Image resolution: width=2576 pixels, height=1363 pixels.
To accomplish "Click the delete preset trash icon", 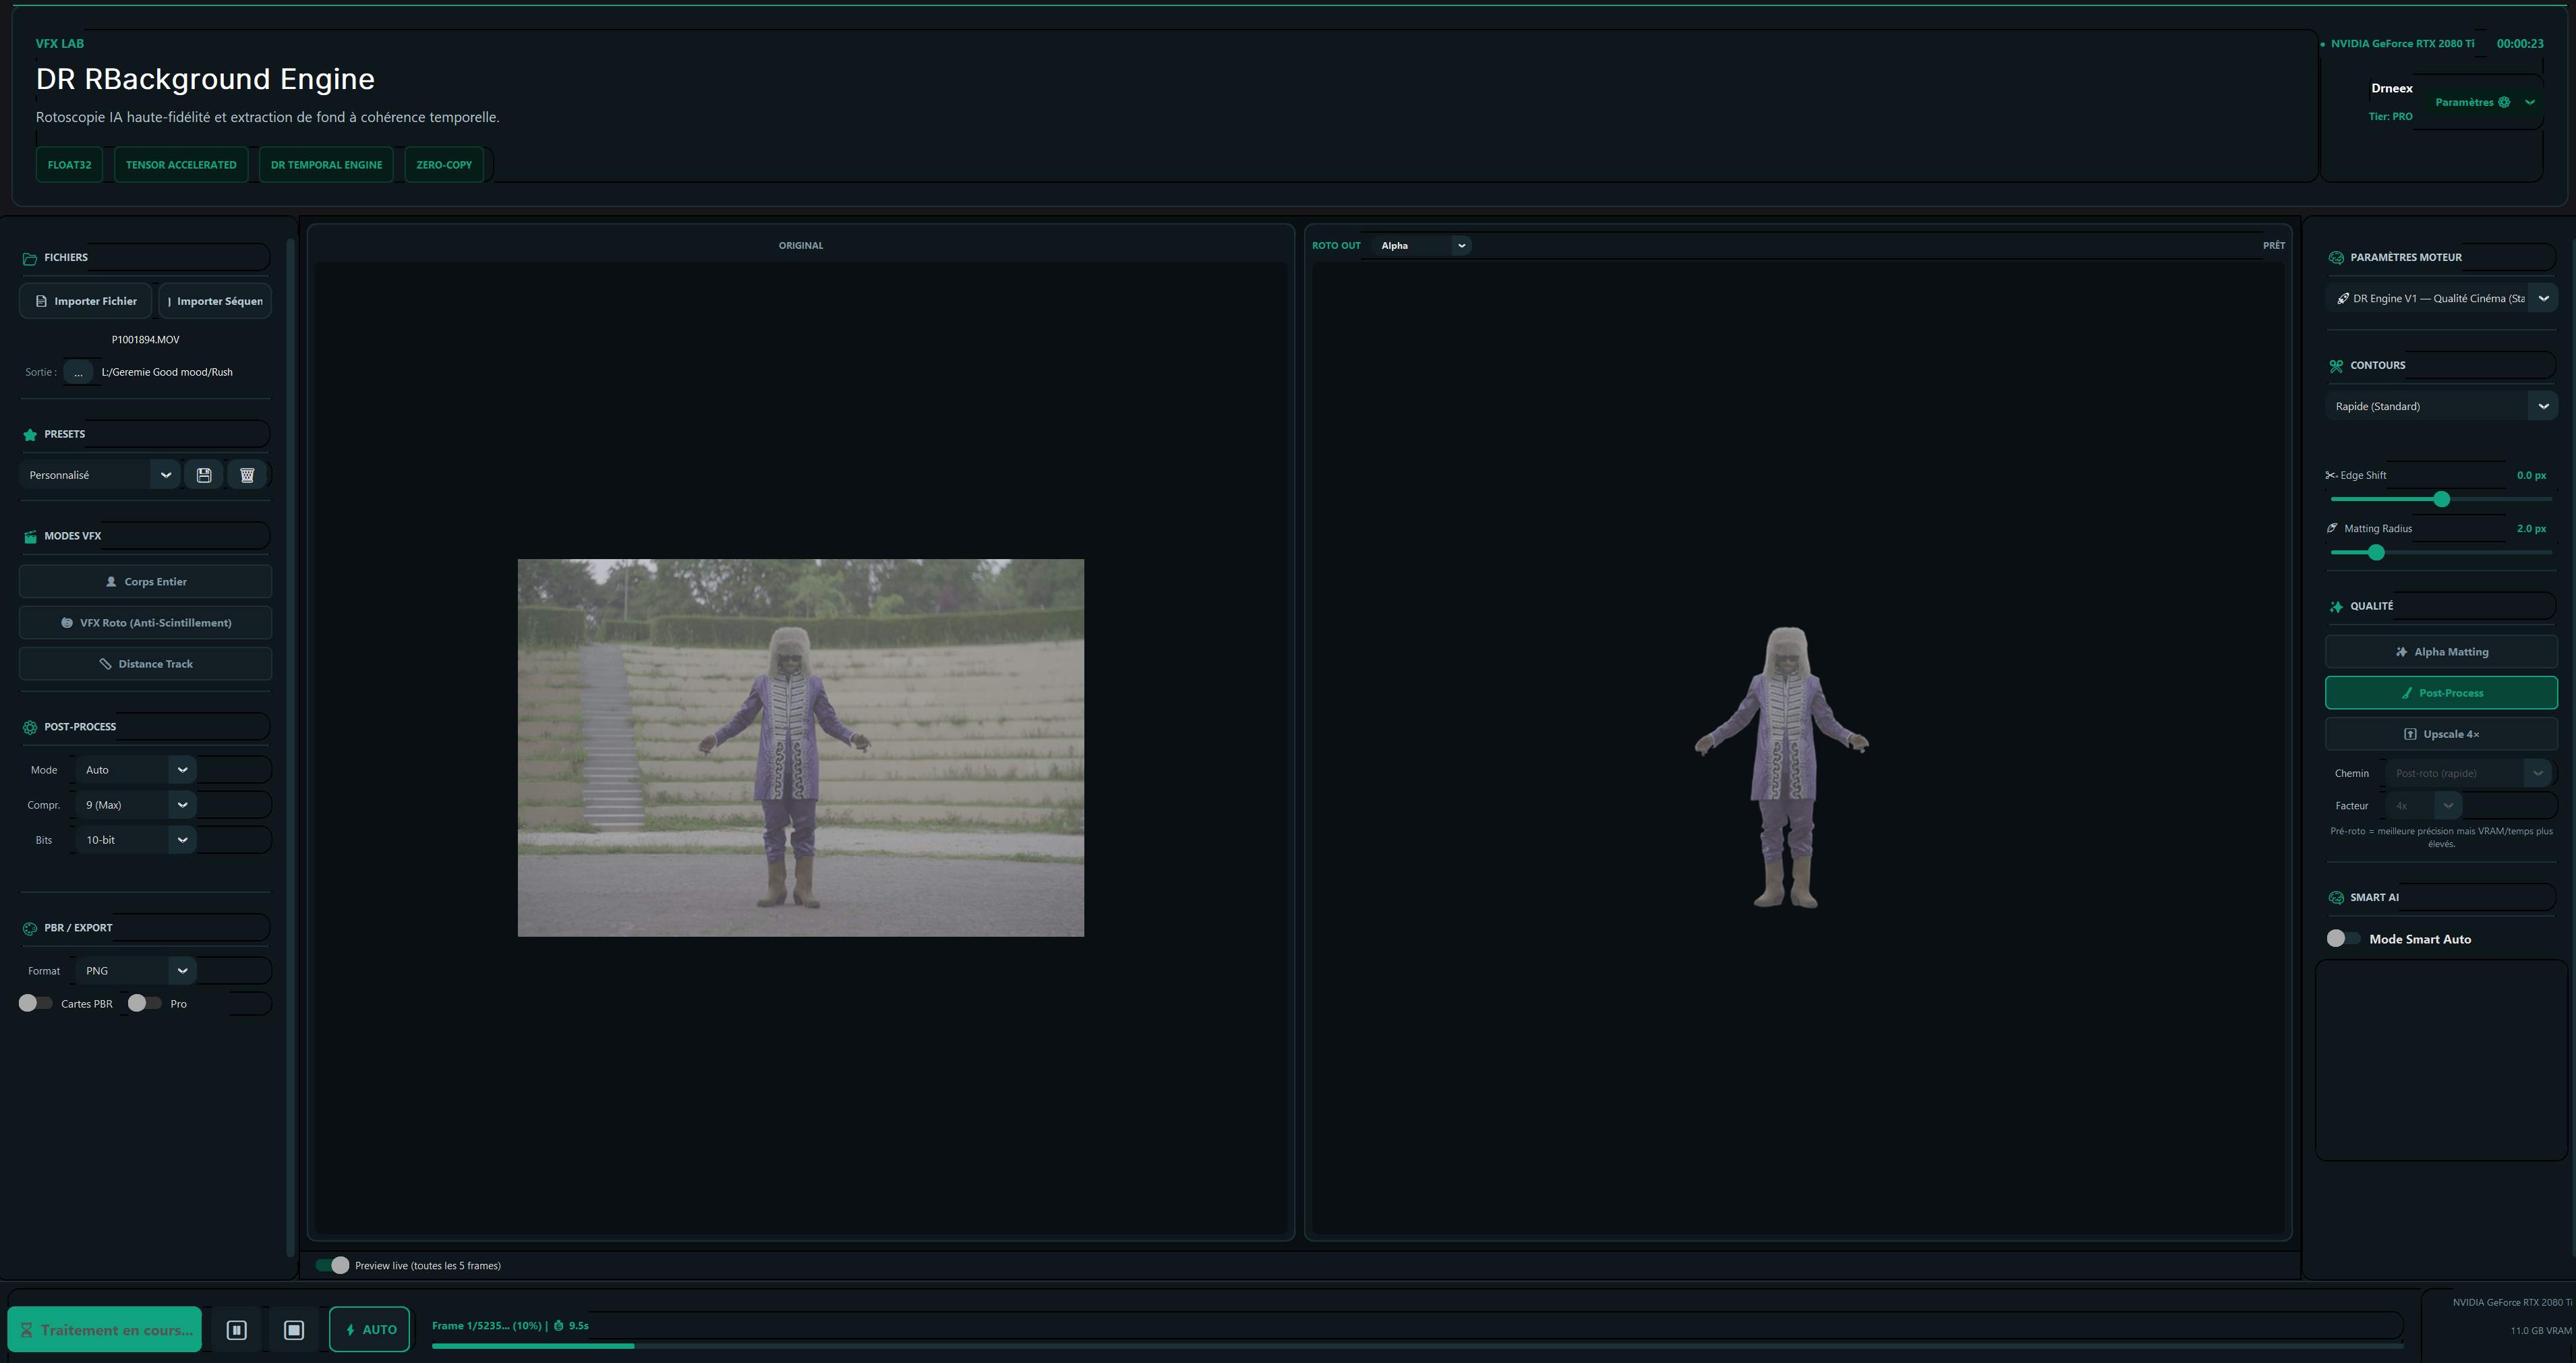I will click(247, 475).
